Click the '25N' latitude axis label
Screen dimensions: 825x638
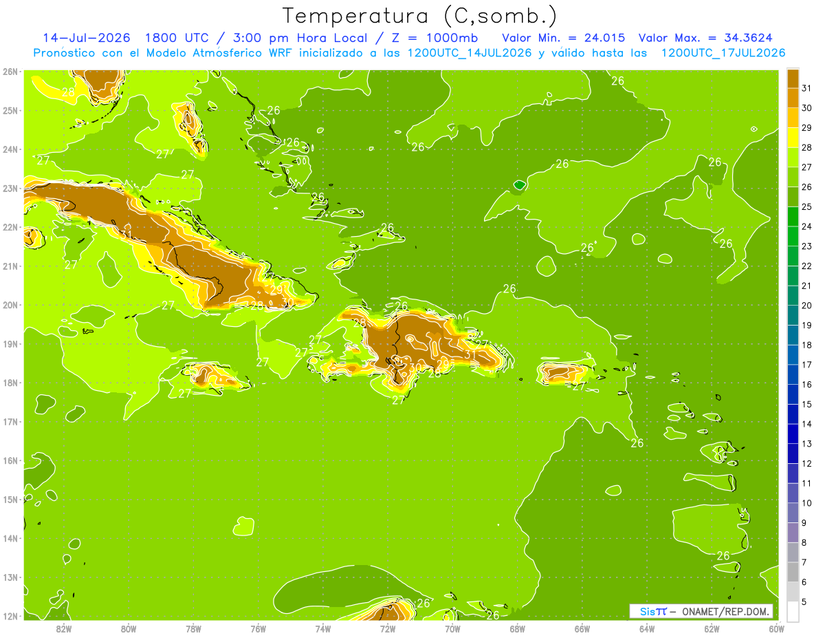[10, 110]
